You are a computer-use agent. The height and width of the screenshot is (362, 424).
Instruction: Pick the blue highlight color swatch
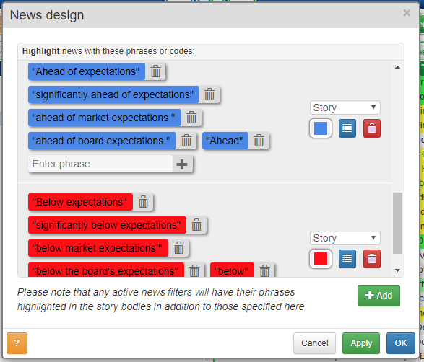point(321,128)
